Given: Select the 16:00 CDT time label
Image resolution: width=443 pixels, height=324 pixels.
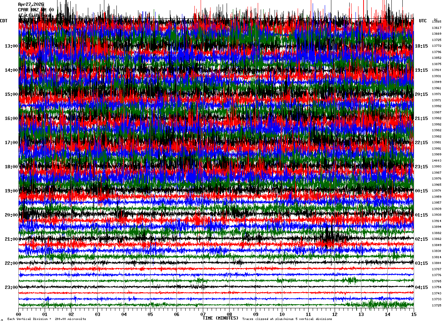Looking at the screenshot, I should 11,118.
